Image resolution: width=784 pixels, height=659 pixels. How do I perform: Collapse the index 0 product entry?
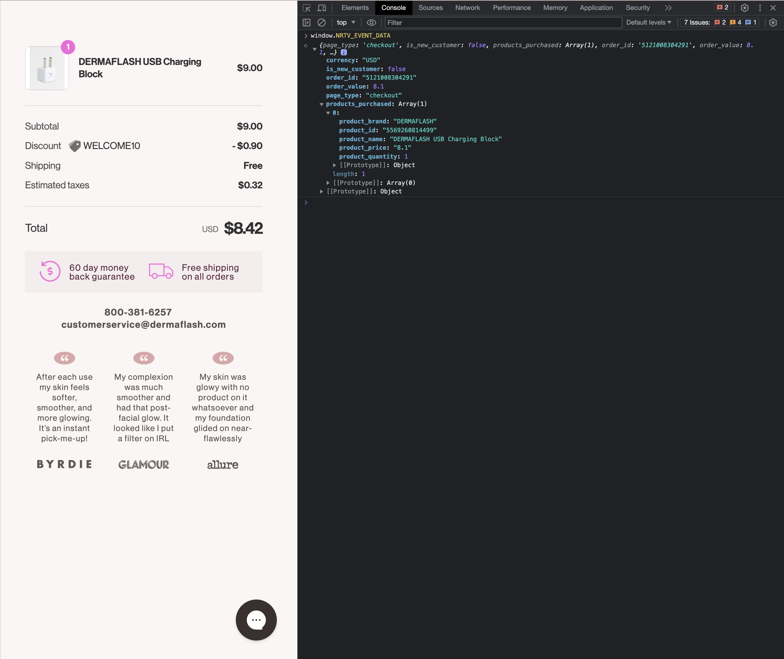[x=328, y=113]
